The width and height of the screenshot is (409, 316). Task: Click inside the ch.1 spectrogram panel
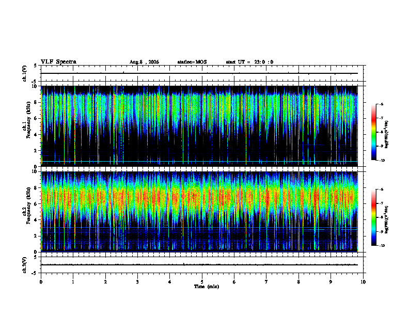click(x=199, y=126)
